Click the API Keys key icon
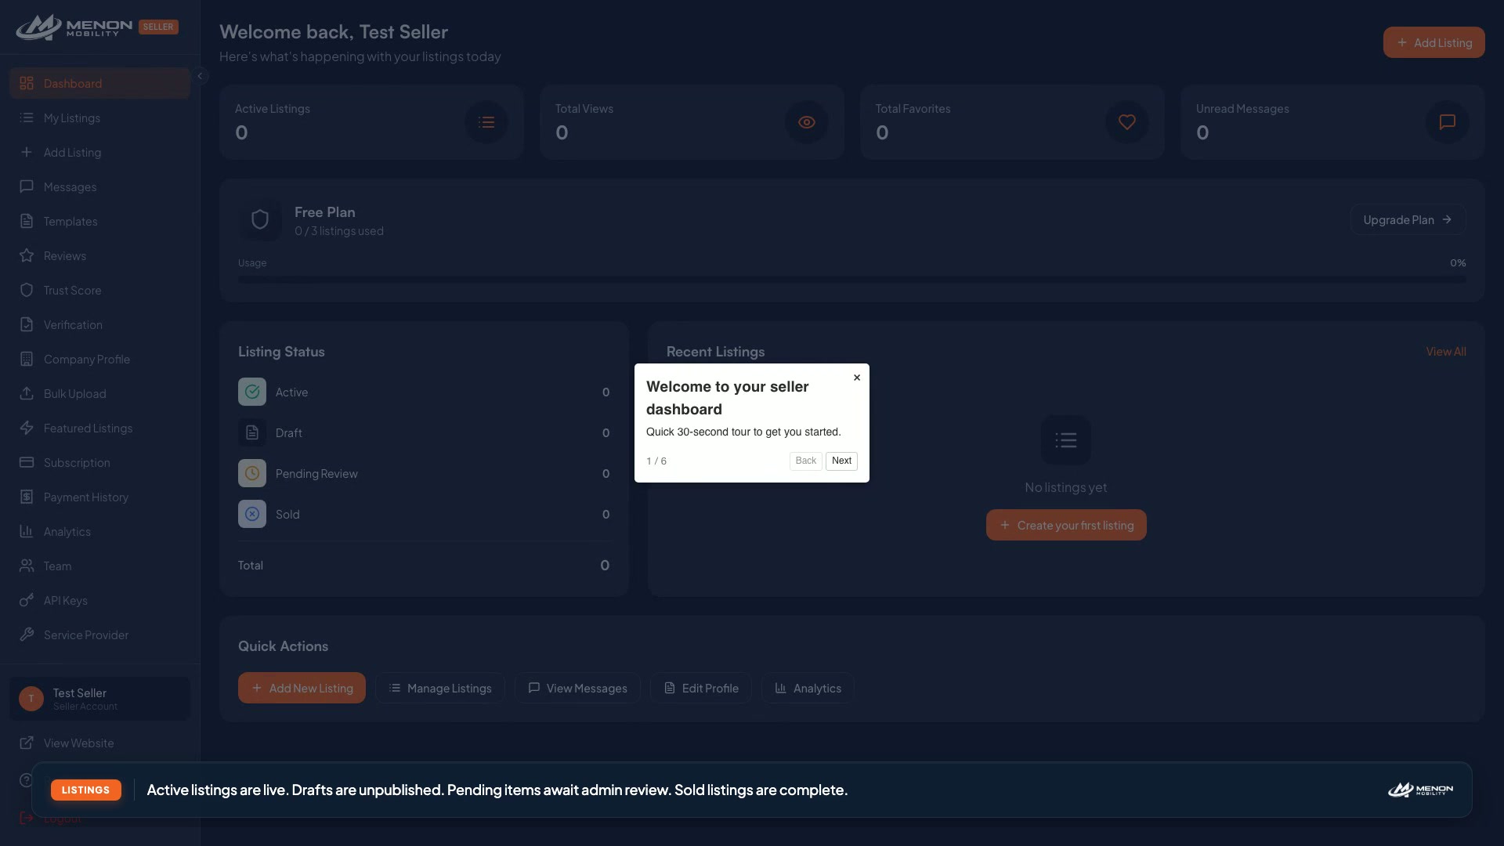The height and width of the screenshot is (846, 1504). (27, 600)
